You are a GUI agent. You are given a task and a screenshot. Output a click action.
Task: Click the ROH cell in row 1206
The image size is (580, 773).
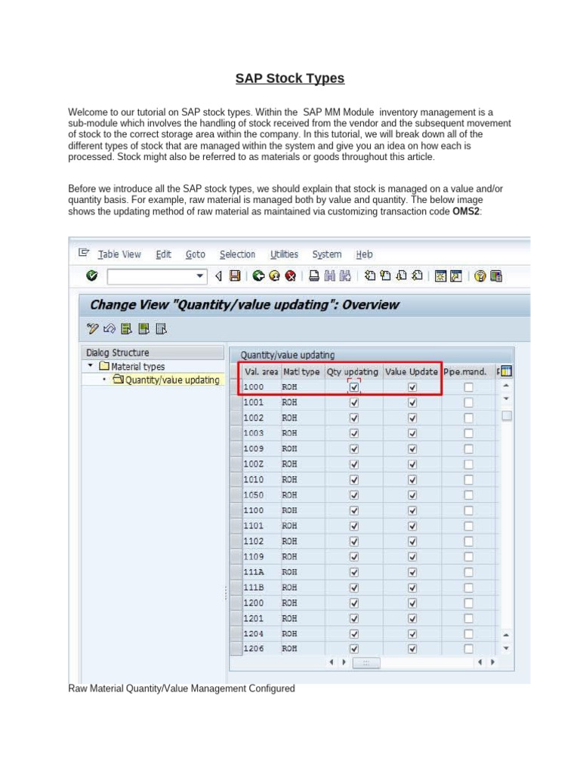coord(302,648)
